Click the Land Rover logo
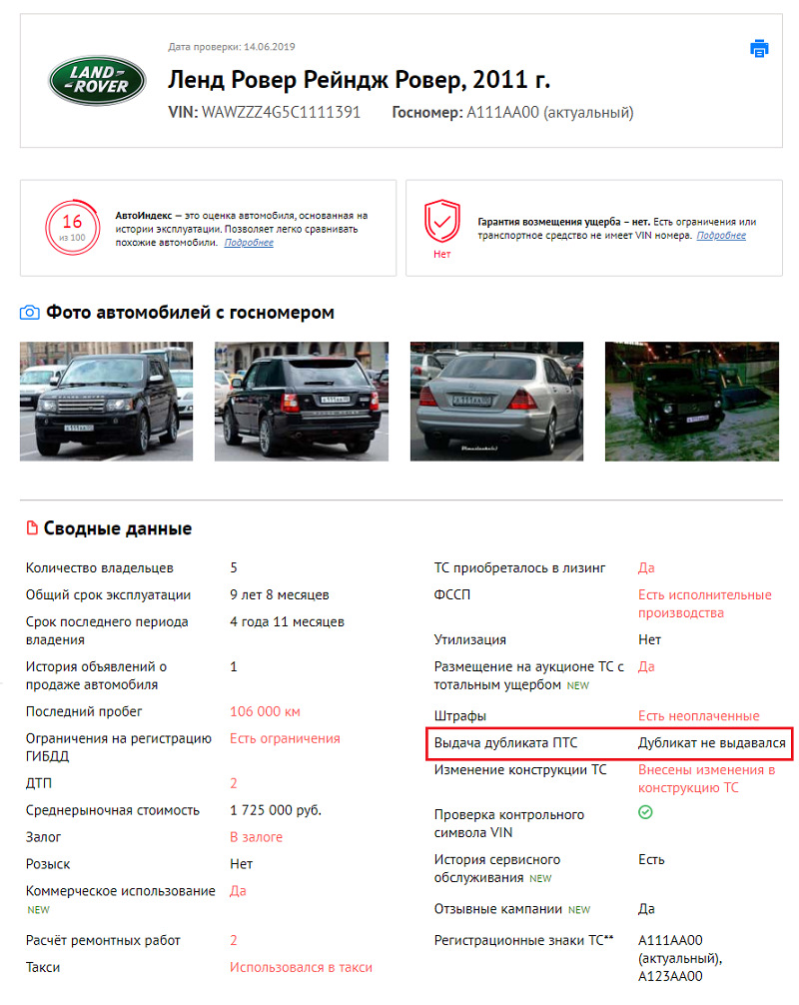799x1005 pixels. tap(98, 81)
